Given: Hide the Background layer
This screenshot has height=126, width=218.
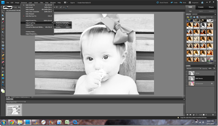Looking at the screenshot, I should coord(187,84).
